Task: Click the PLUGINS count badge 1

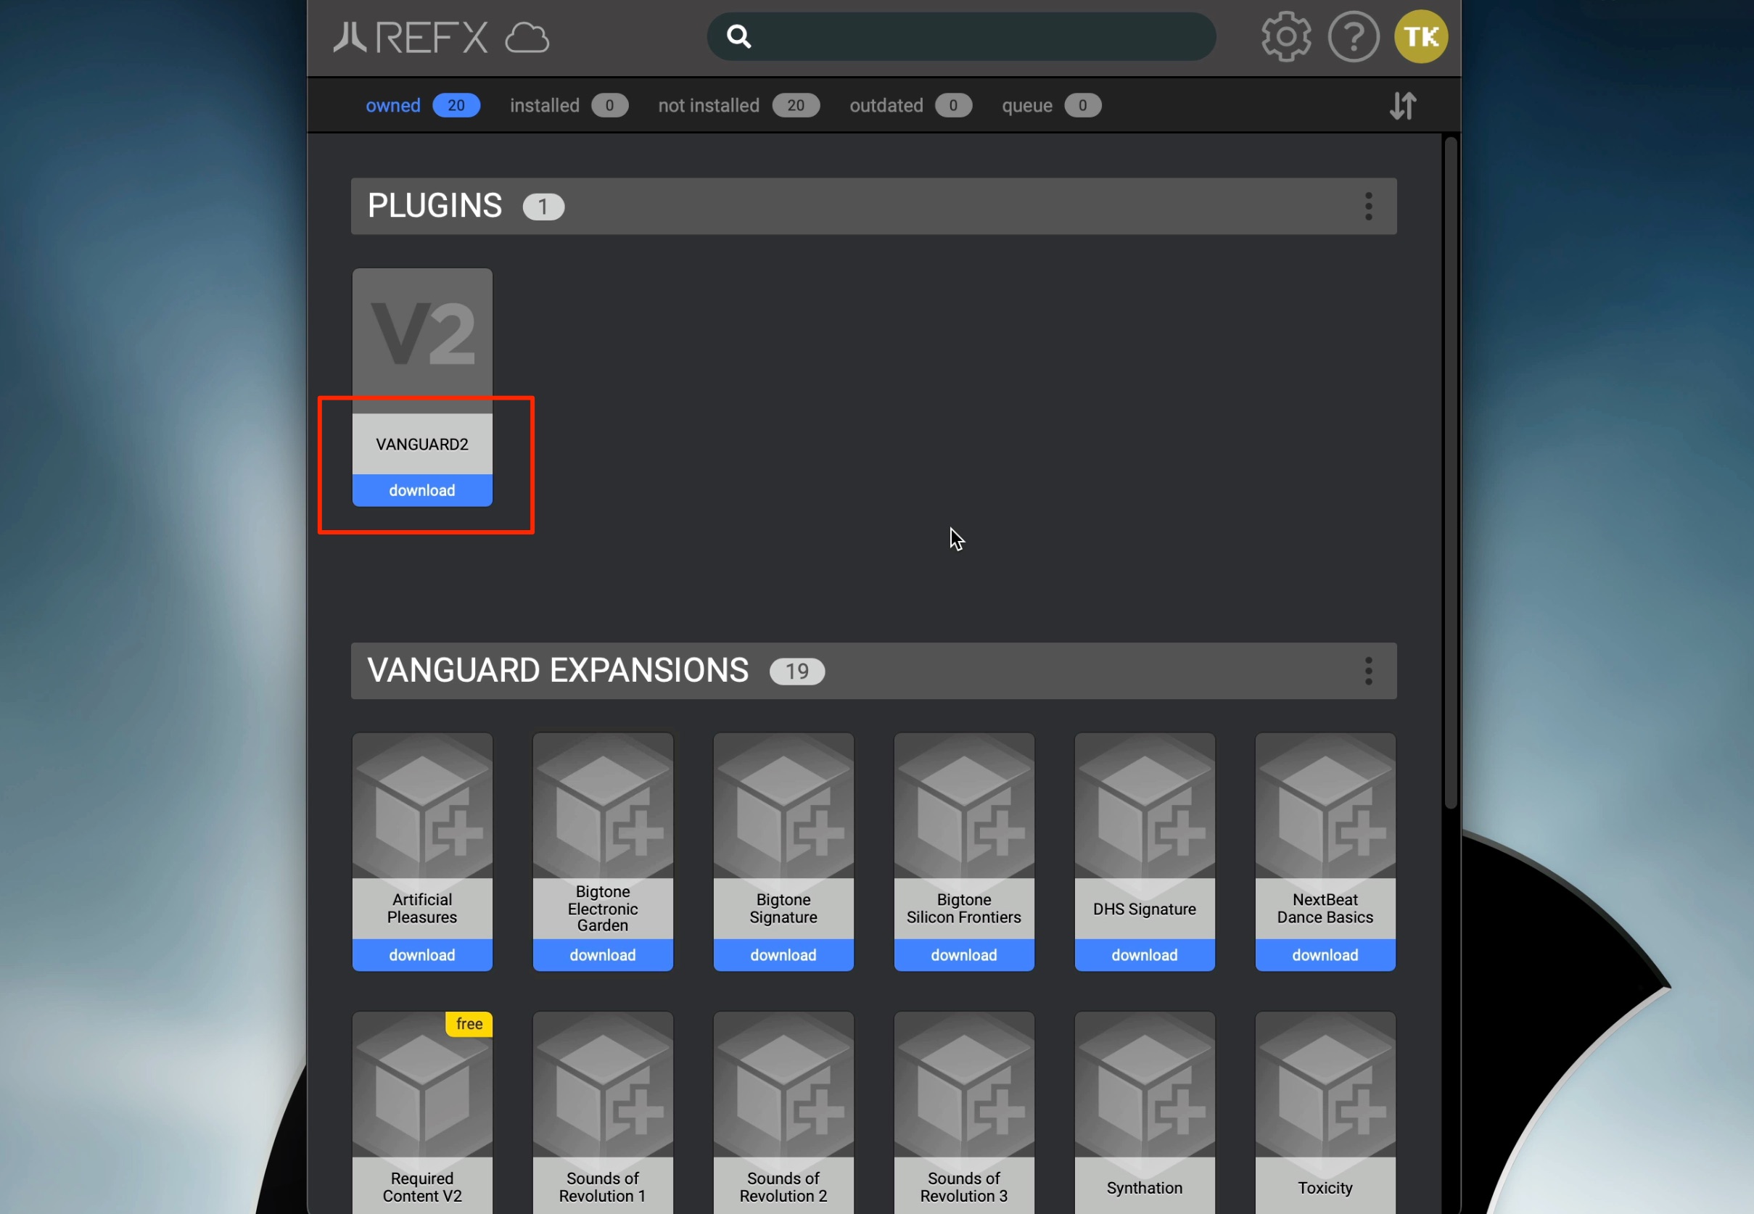Action: (x=543, y=207)
